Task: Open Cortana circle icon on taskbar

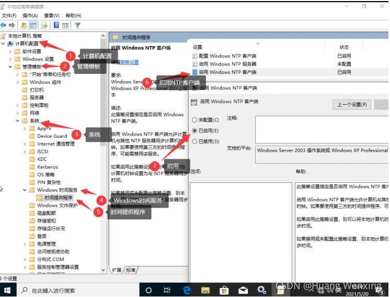Action: click(x=148, y=290)
